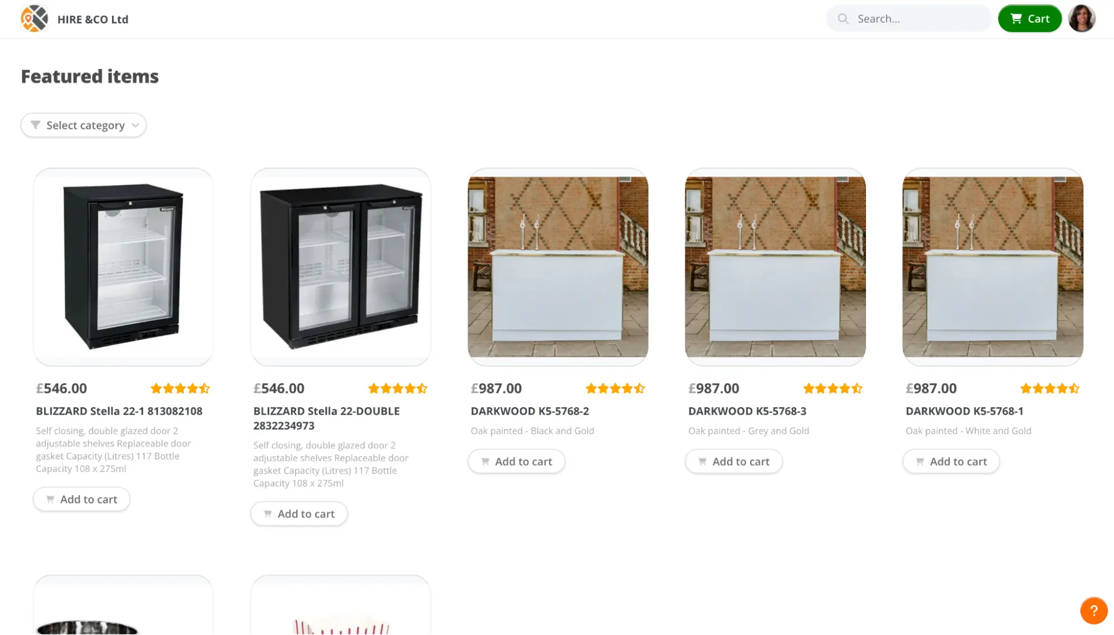Click star rating of DARKWOOD K5-5768-2
This screenshot has height=635, width=1114.
615,388
